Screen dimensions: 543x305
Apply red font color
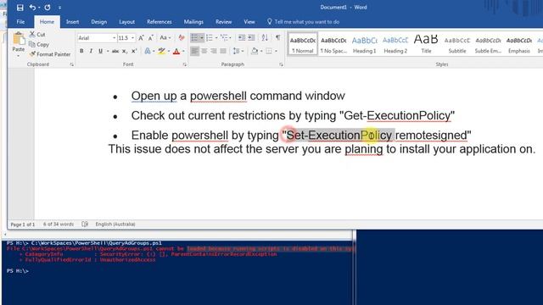(x=176, y=51)
